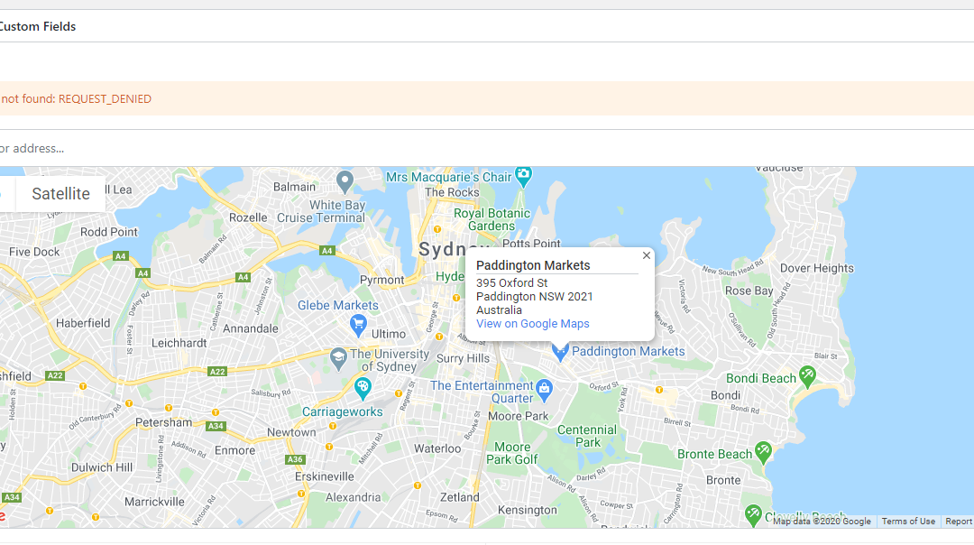Click the Paddington Markets shopping pin
The height and width of the screenshot is (545, 974).
[x=560, y=352]
